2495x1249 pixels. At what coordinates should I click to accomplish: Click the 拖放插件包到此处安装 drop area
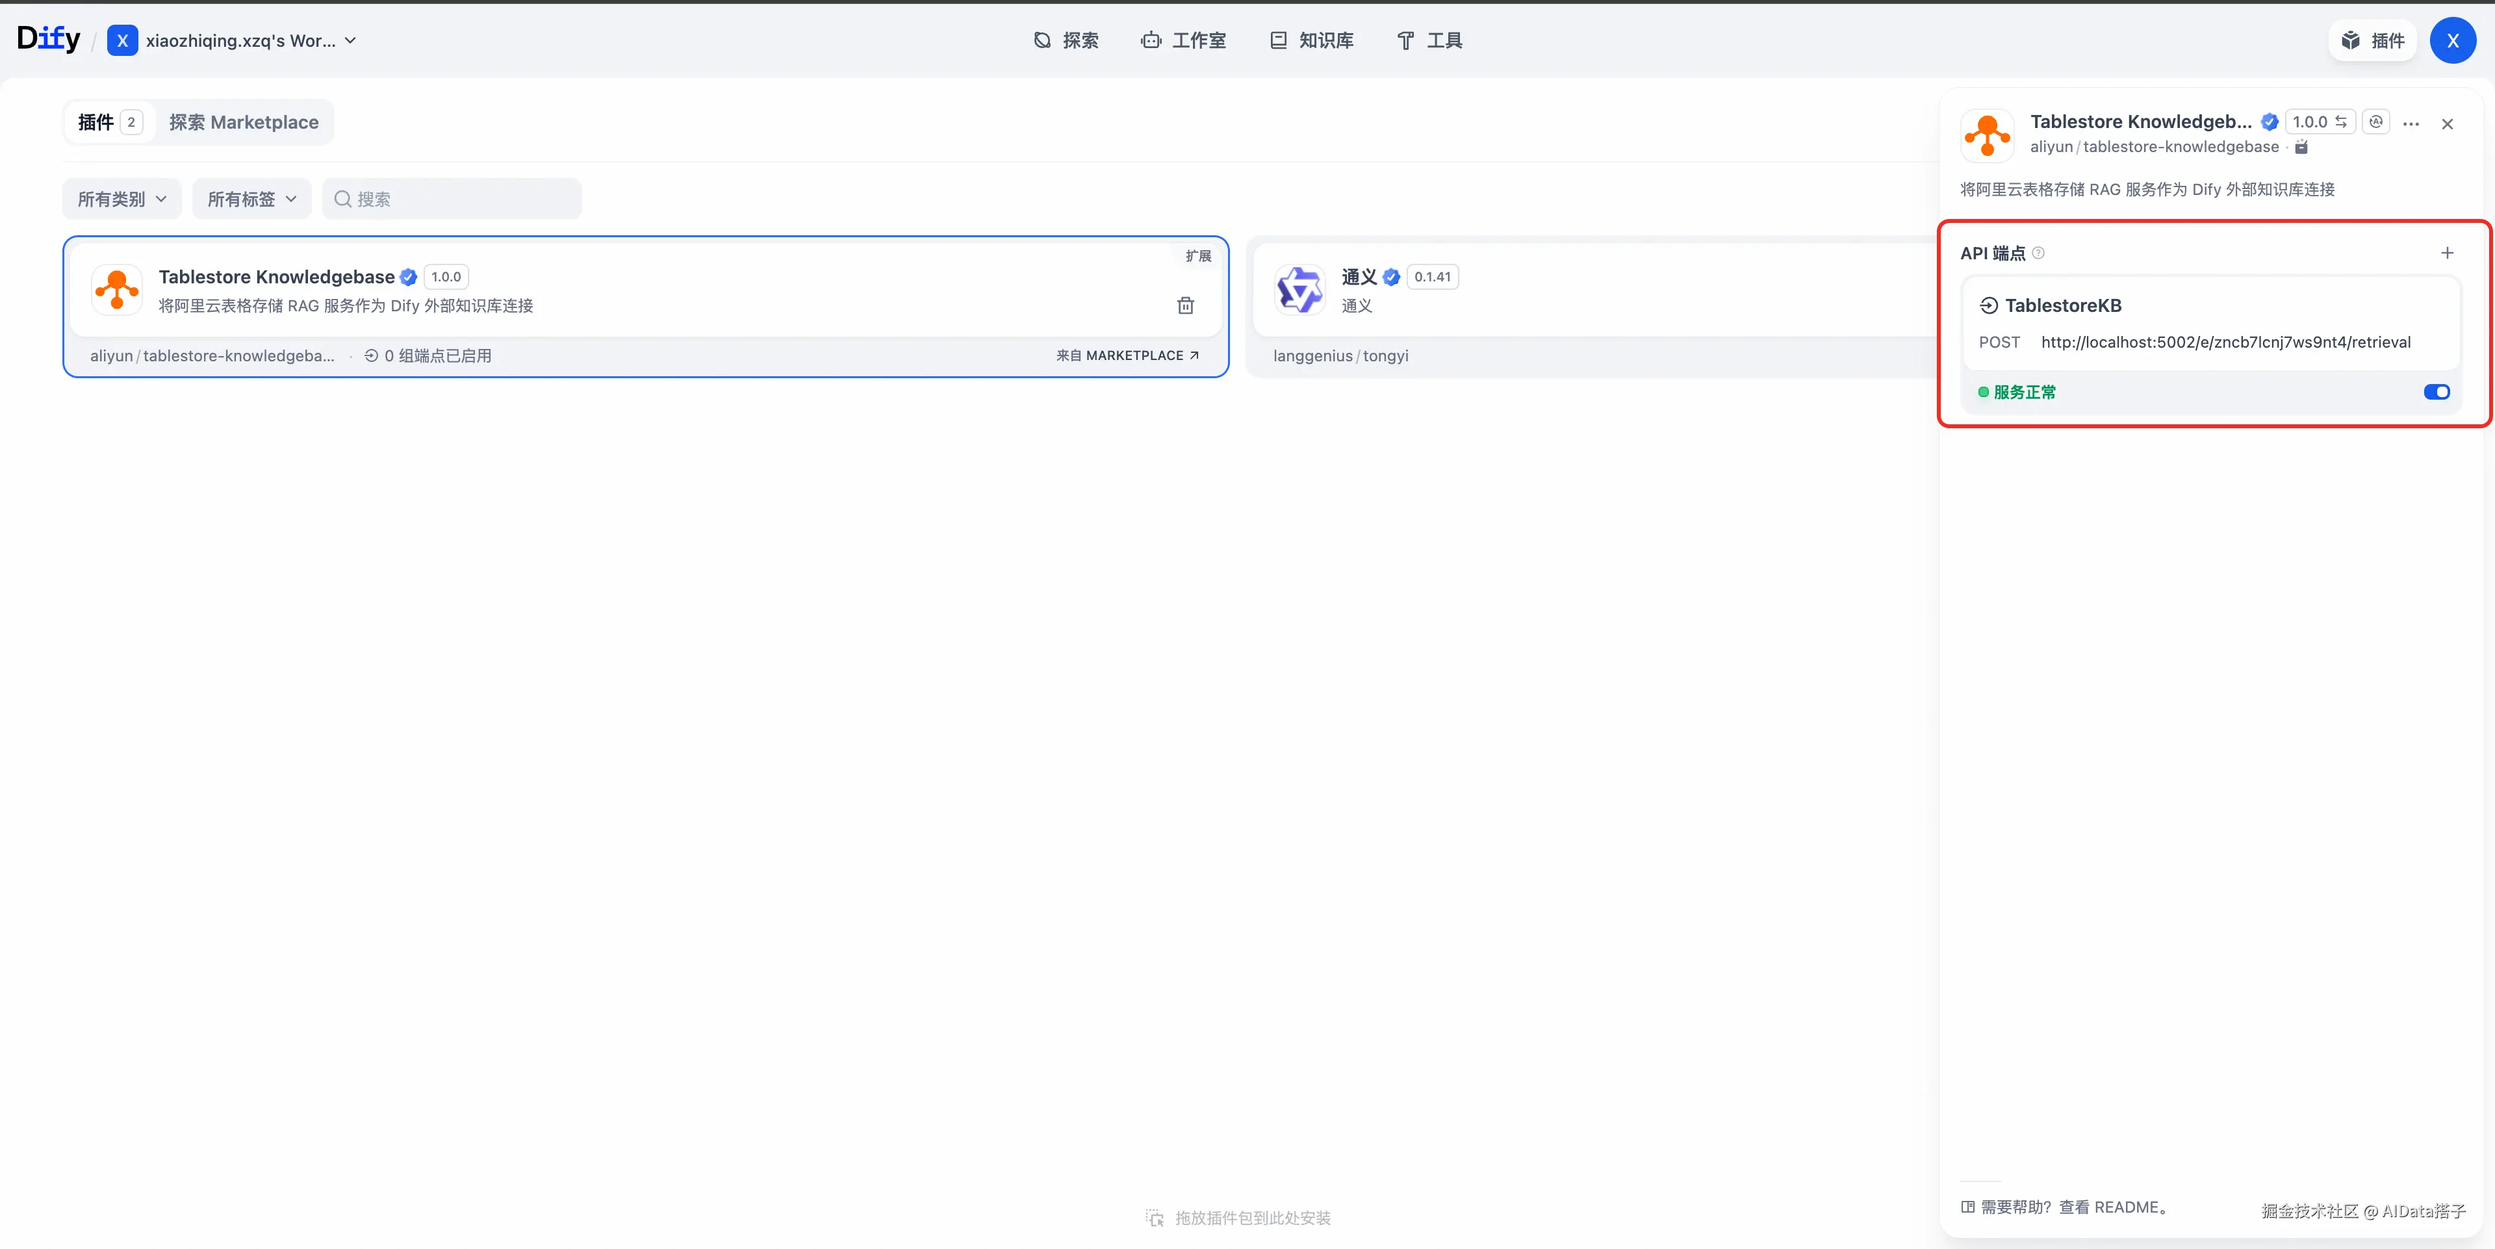click(1239, 1218)
